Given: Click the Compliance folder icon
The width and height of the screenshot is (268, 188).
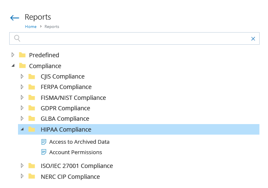Looking at the screenshot, I should click(x=22, y=66).
